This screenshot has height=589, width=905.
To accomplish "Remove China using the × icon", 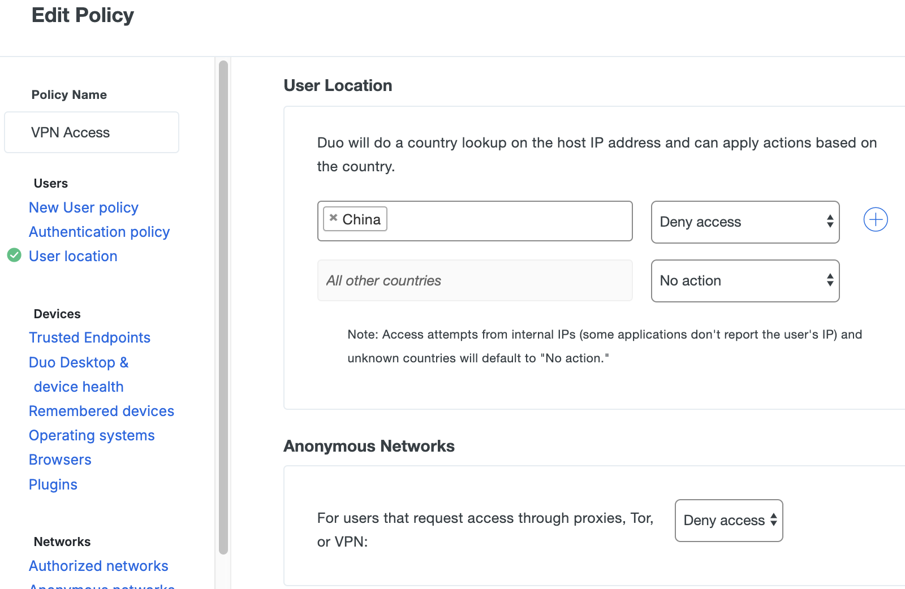I will pyautogui.click(x=333, y=218).
